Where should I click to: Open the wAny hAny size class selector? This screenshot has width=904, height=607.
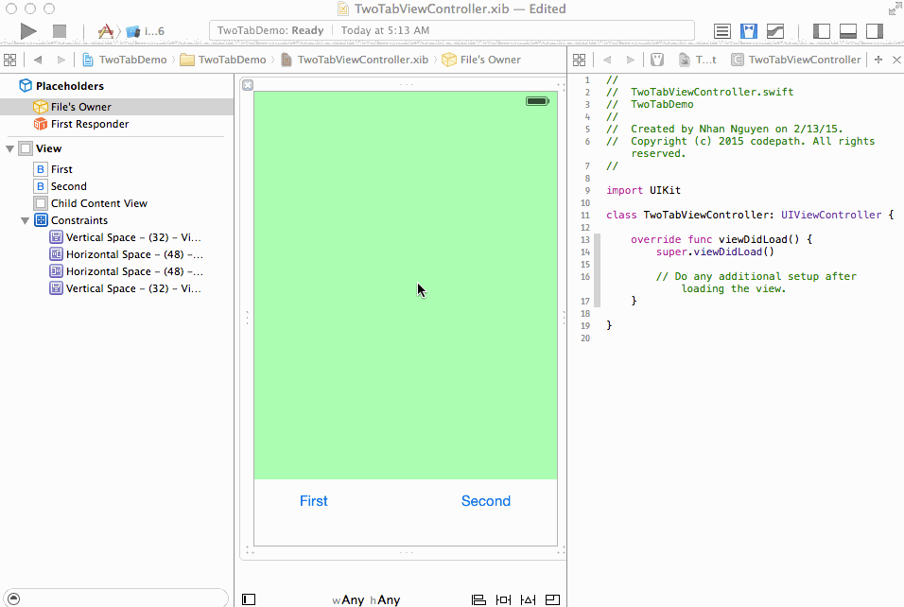coord(366,599)
